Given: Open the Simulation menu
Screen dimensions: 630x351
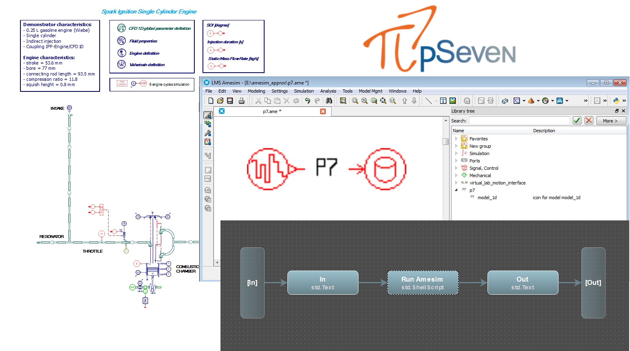Looking at the screenshot, I should 304,91.
